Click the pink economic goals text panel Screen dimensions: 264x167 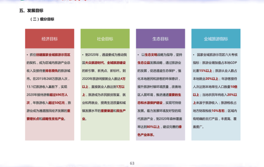(x=50, y=95)
